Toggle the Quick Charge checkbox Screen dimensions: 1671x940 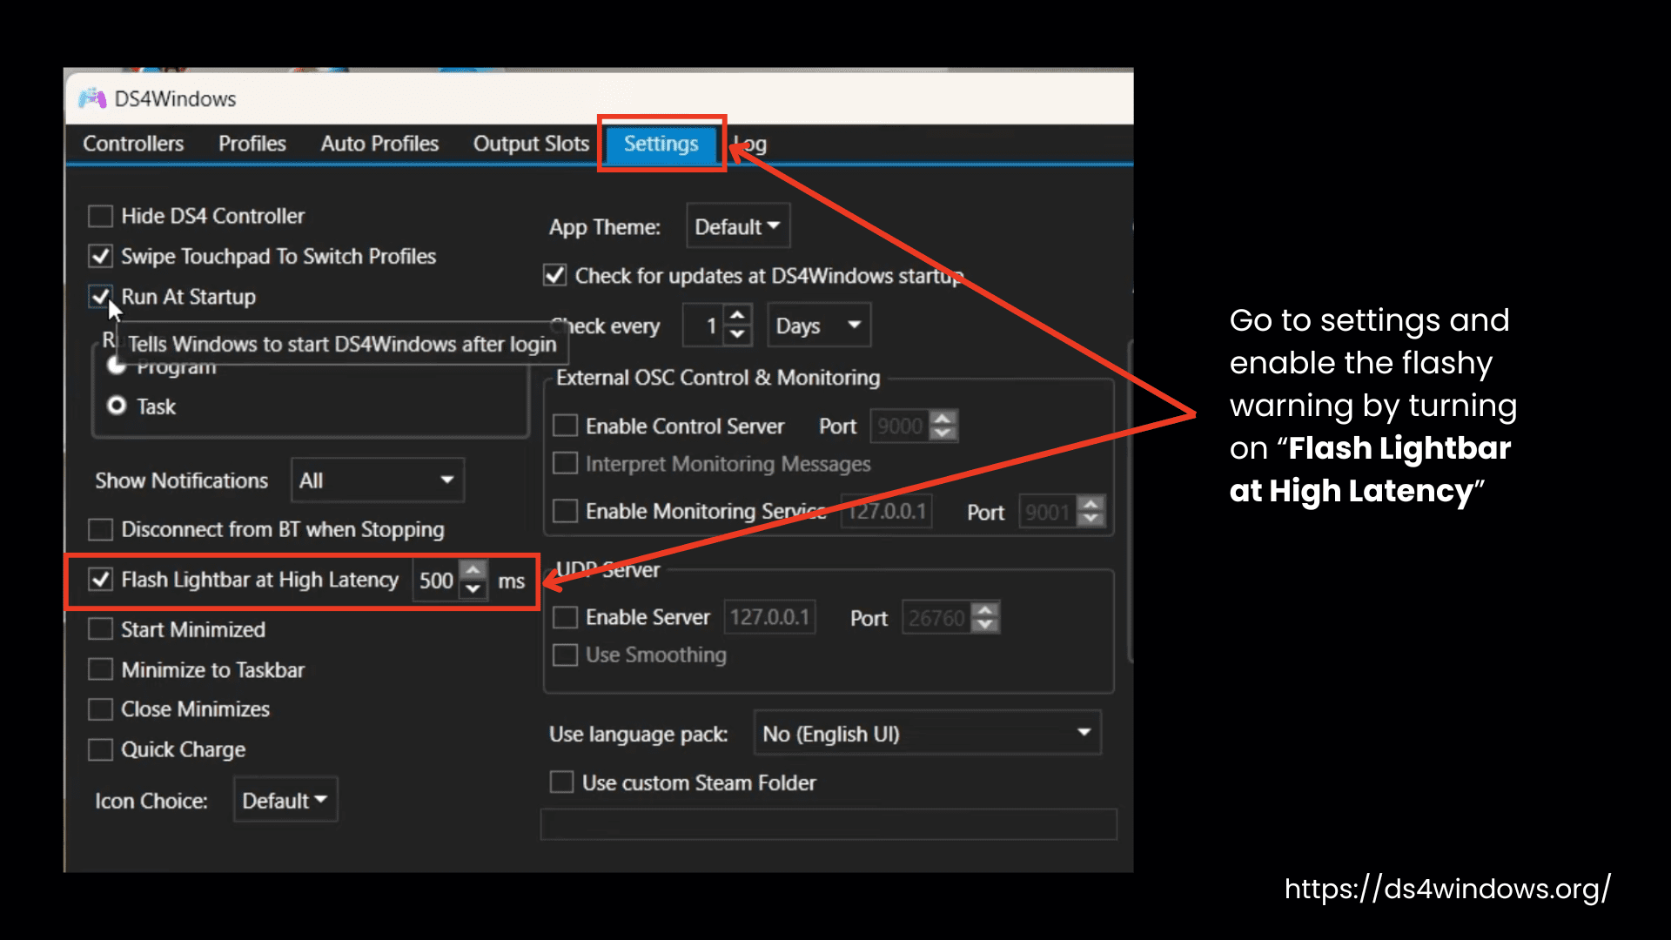pos(101,749)
